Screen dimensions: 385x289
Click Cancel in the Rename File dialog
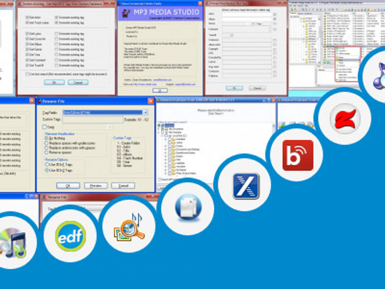coord(123,186)
